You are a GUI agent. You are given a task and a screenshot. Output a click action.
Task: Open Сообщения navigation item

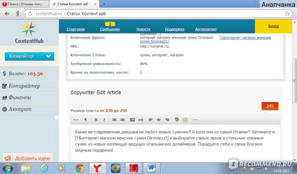[x=110, y=29]
